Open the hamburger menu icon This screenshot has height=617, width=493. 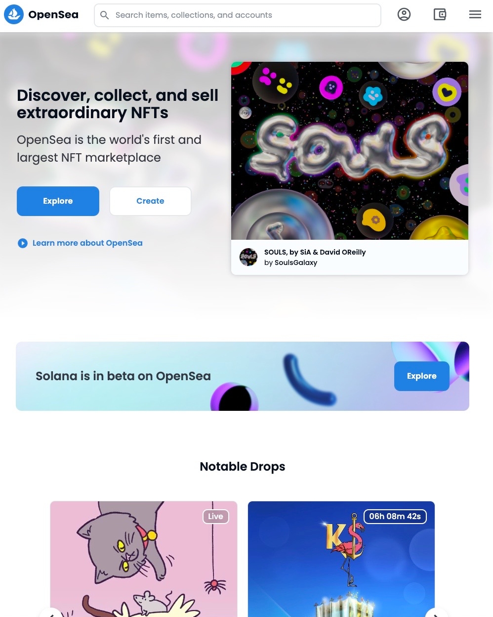click(x=475, y=15)
